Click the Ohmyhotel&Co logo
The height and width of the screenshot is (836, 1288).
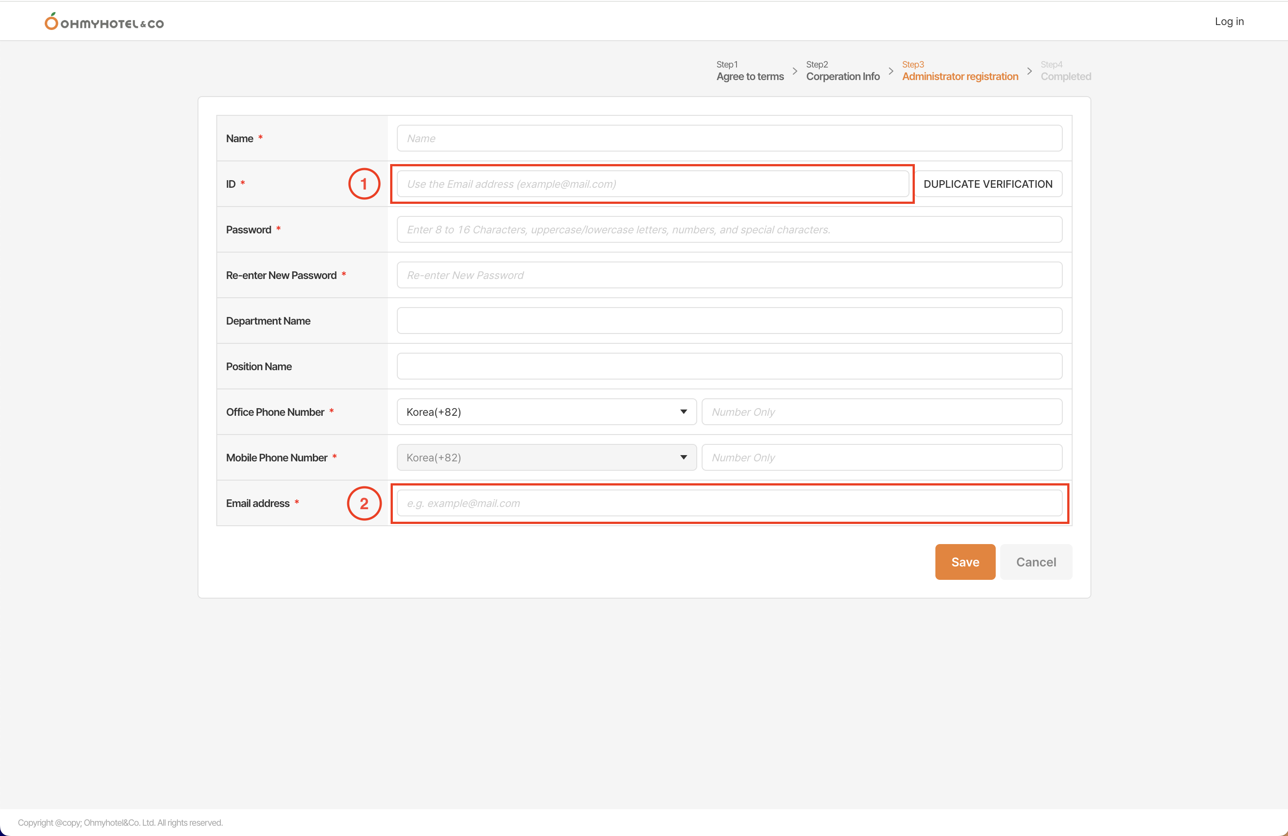(x=105, y=22)
